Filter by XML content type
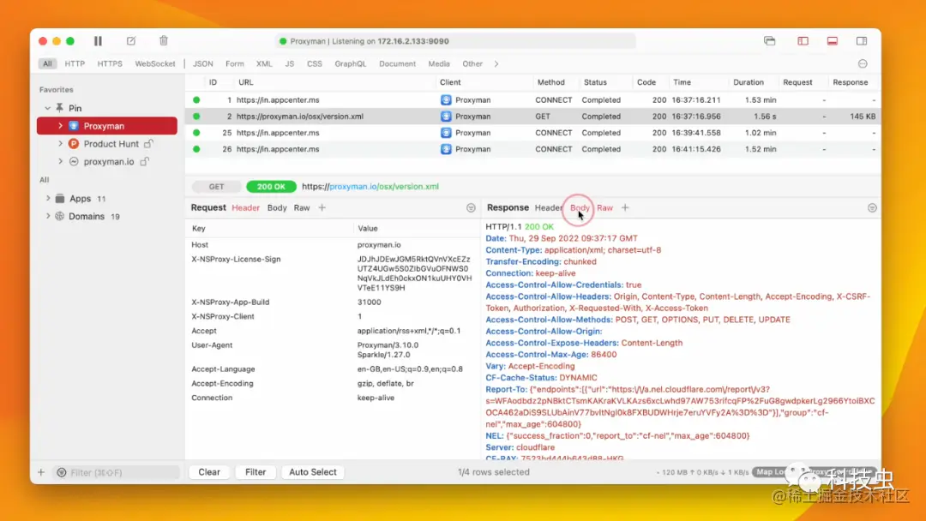 point(264,63)
